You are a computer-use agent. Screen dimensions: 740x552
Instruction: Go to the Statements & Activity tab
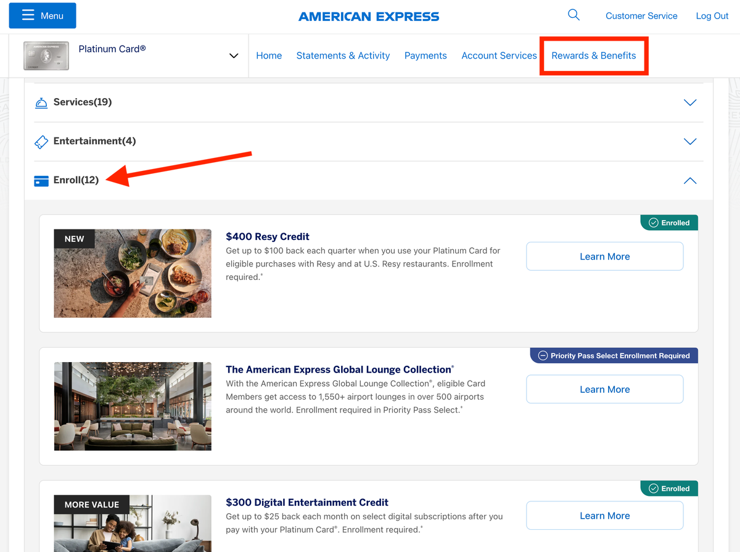[343, 56]
